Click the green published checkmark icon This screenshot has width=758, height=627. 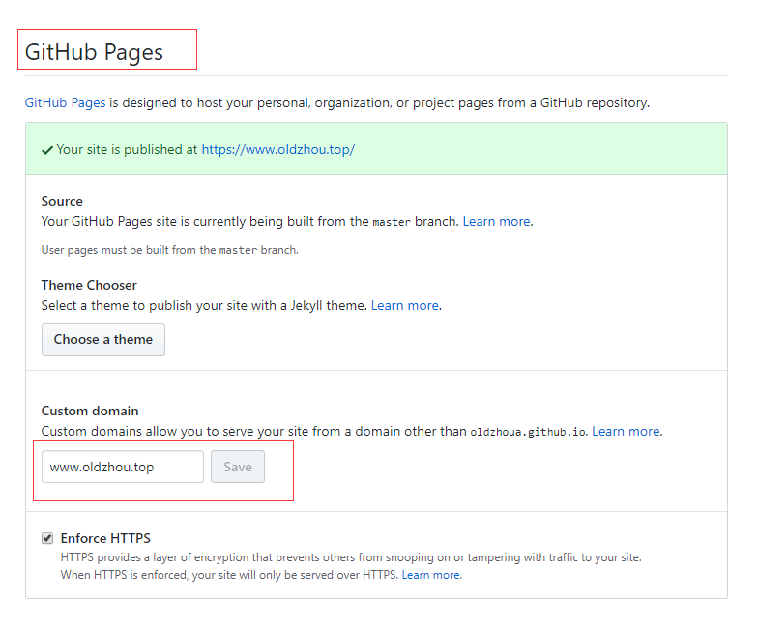46,151
